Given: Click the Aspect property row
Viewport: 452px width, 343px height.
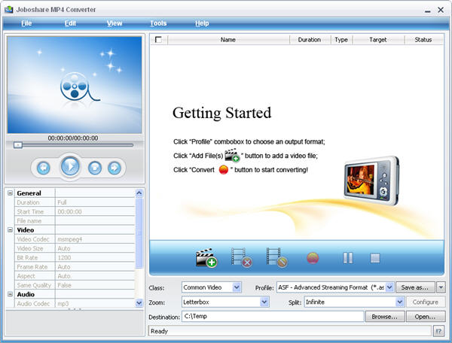Looking at the screenshot, I should click(x=75, y=276).
